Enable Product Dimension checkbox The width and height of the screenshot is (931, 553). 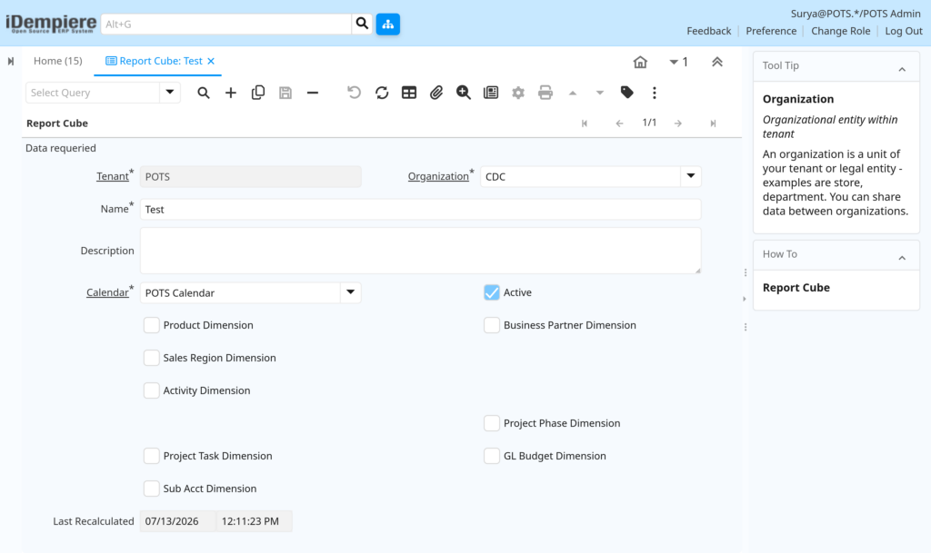(152, 325)
